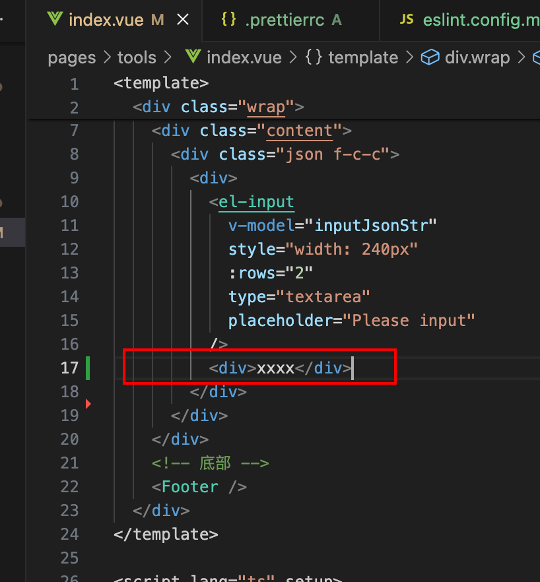The height and width of the screenshot is (582, 540).
Task: Expand breadcrumb chevron after pages
Action: point(107,57)
